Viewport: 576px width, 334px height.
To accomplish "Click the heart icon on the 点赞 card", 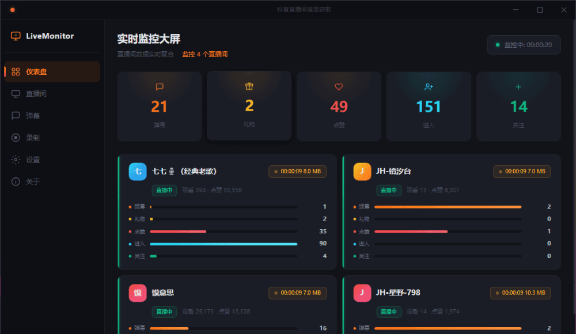I will [x=339, y=87].
